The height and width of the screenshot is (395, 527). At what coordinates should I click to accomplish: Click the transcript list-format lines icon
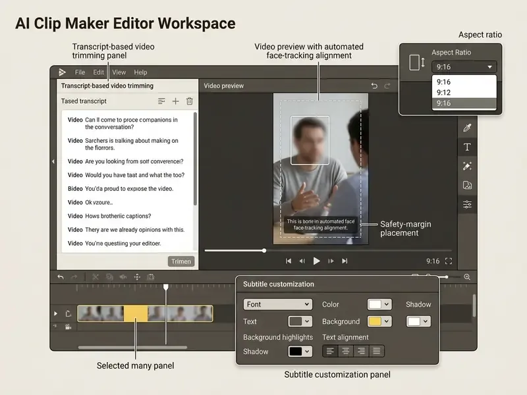[161, 101]
